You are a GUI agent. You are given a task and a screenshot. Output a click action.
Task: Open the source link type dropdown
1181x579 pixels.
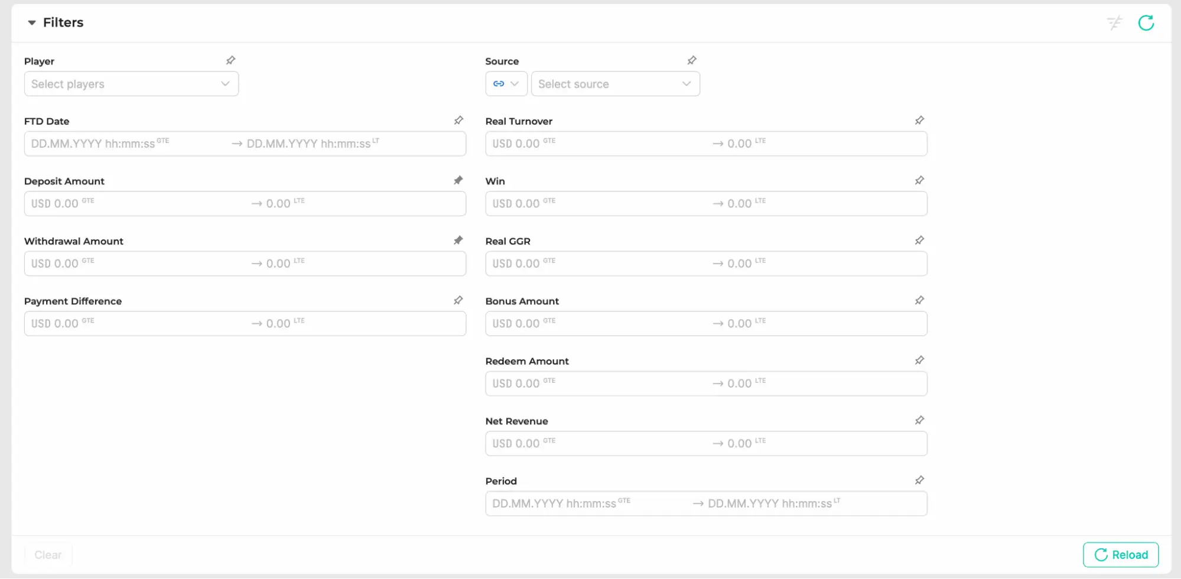506,84
